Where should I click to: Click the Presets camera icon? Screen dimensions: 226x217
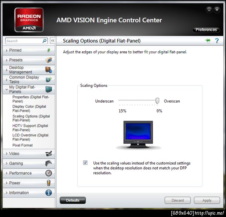coord(49,60)
